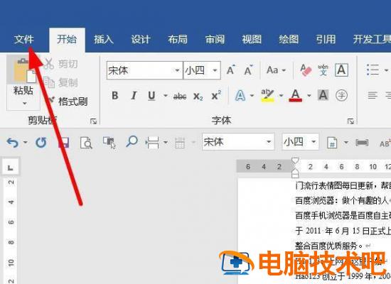Click the insert page break icon

tap(153, 143)
